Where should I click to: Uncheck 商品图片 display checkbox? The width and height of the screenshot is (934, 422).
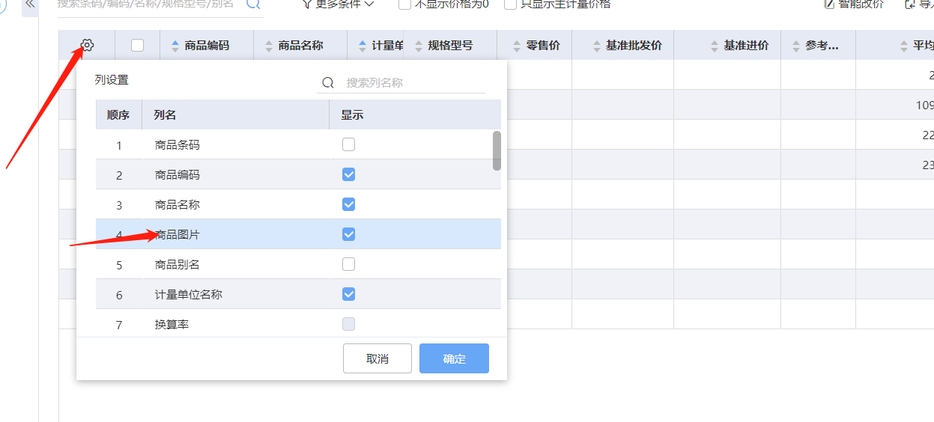pyautogui.click(x=348, y=234)
